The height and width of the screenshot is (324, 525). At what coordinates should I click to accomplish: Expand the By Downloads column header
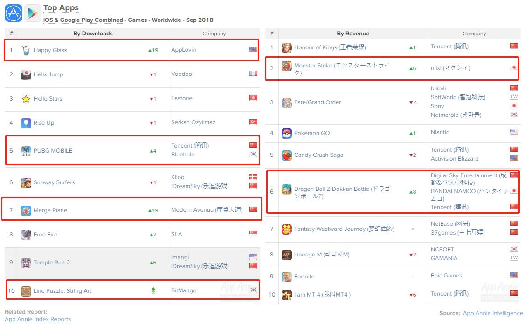[x=93, y=33]
